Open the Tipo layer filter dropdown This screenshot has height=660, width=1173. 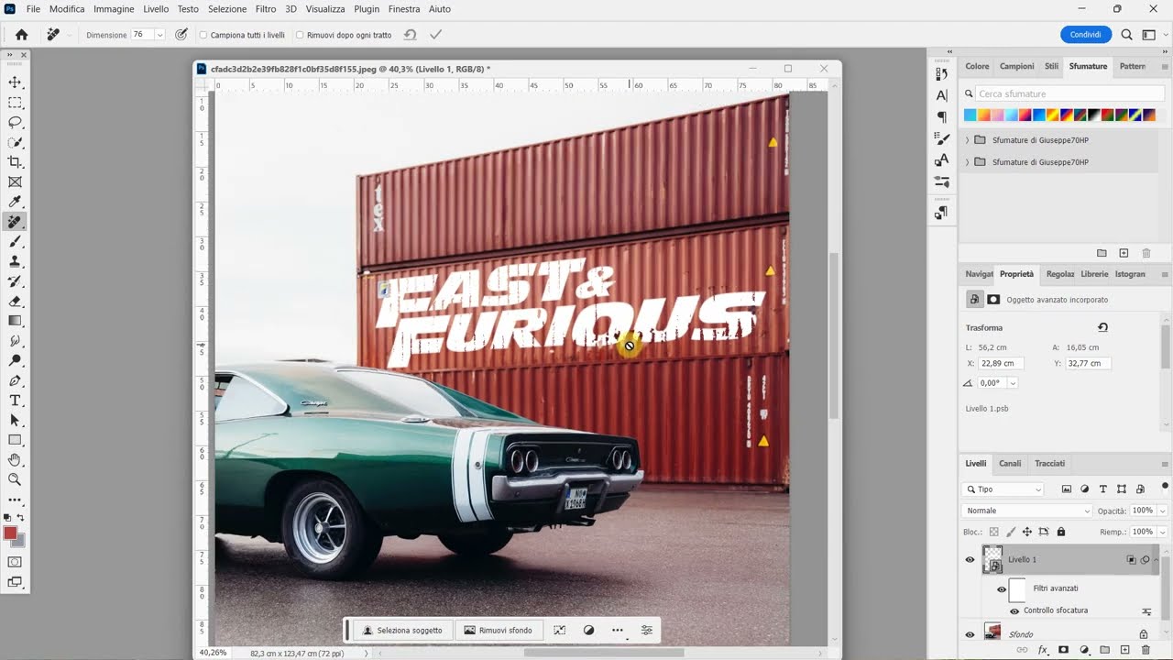tap(1003, 489)
